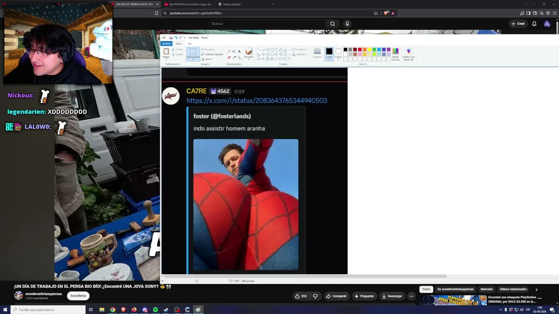
Task: Click the YouTube voice search microphone
Action: click(347, 24)
